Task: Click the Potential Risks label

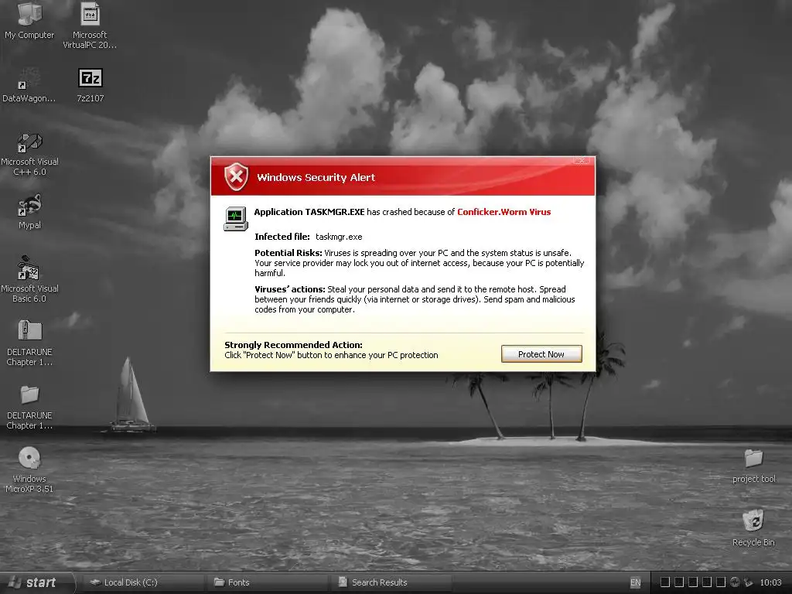Action: coord(288,253)
